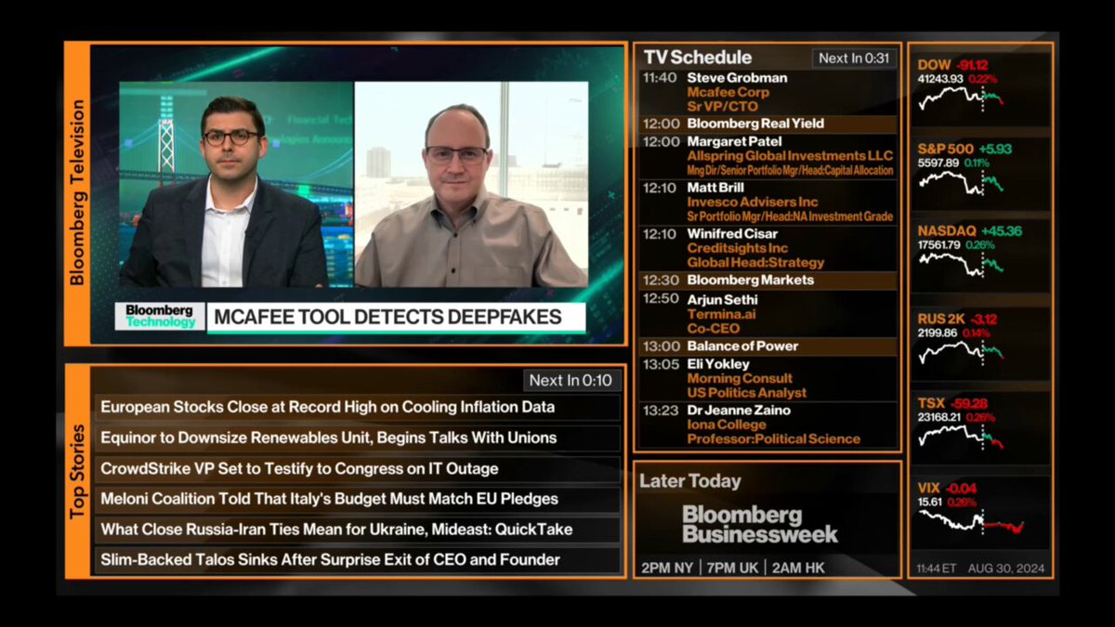Click the Later Today heading

tap(690, 481)
